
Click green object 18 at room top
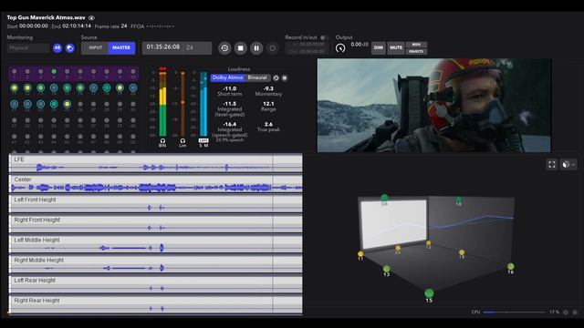458,200
